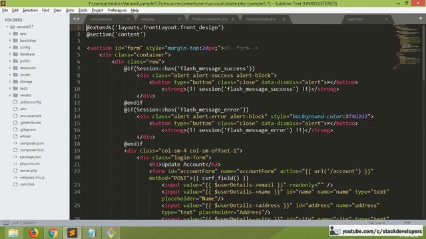Click the app folder icon
426x239 pixels.
point(15,34)
